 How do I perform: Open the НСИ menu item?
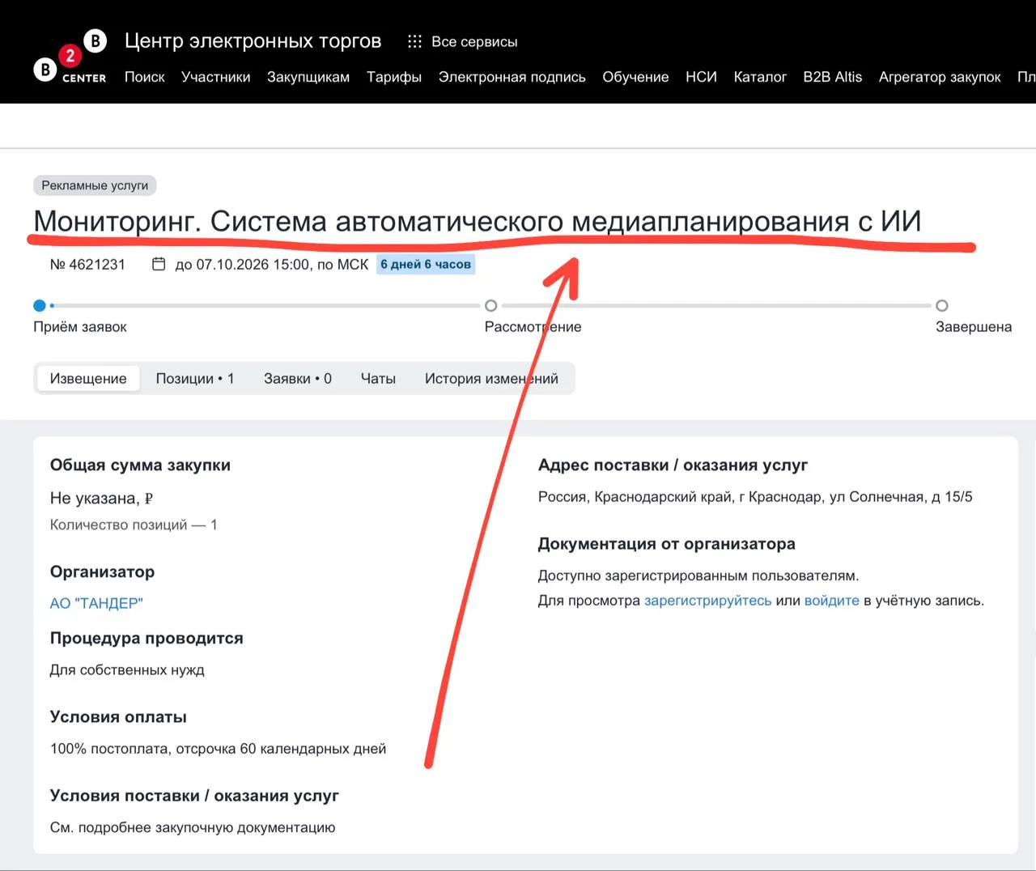coord(701,77)
